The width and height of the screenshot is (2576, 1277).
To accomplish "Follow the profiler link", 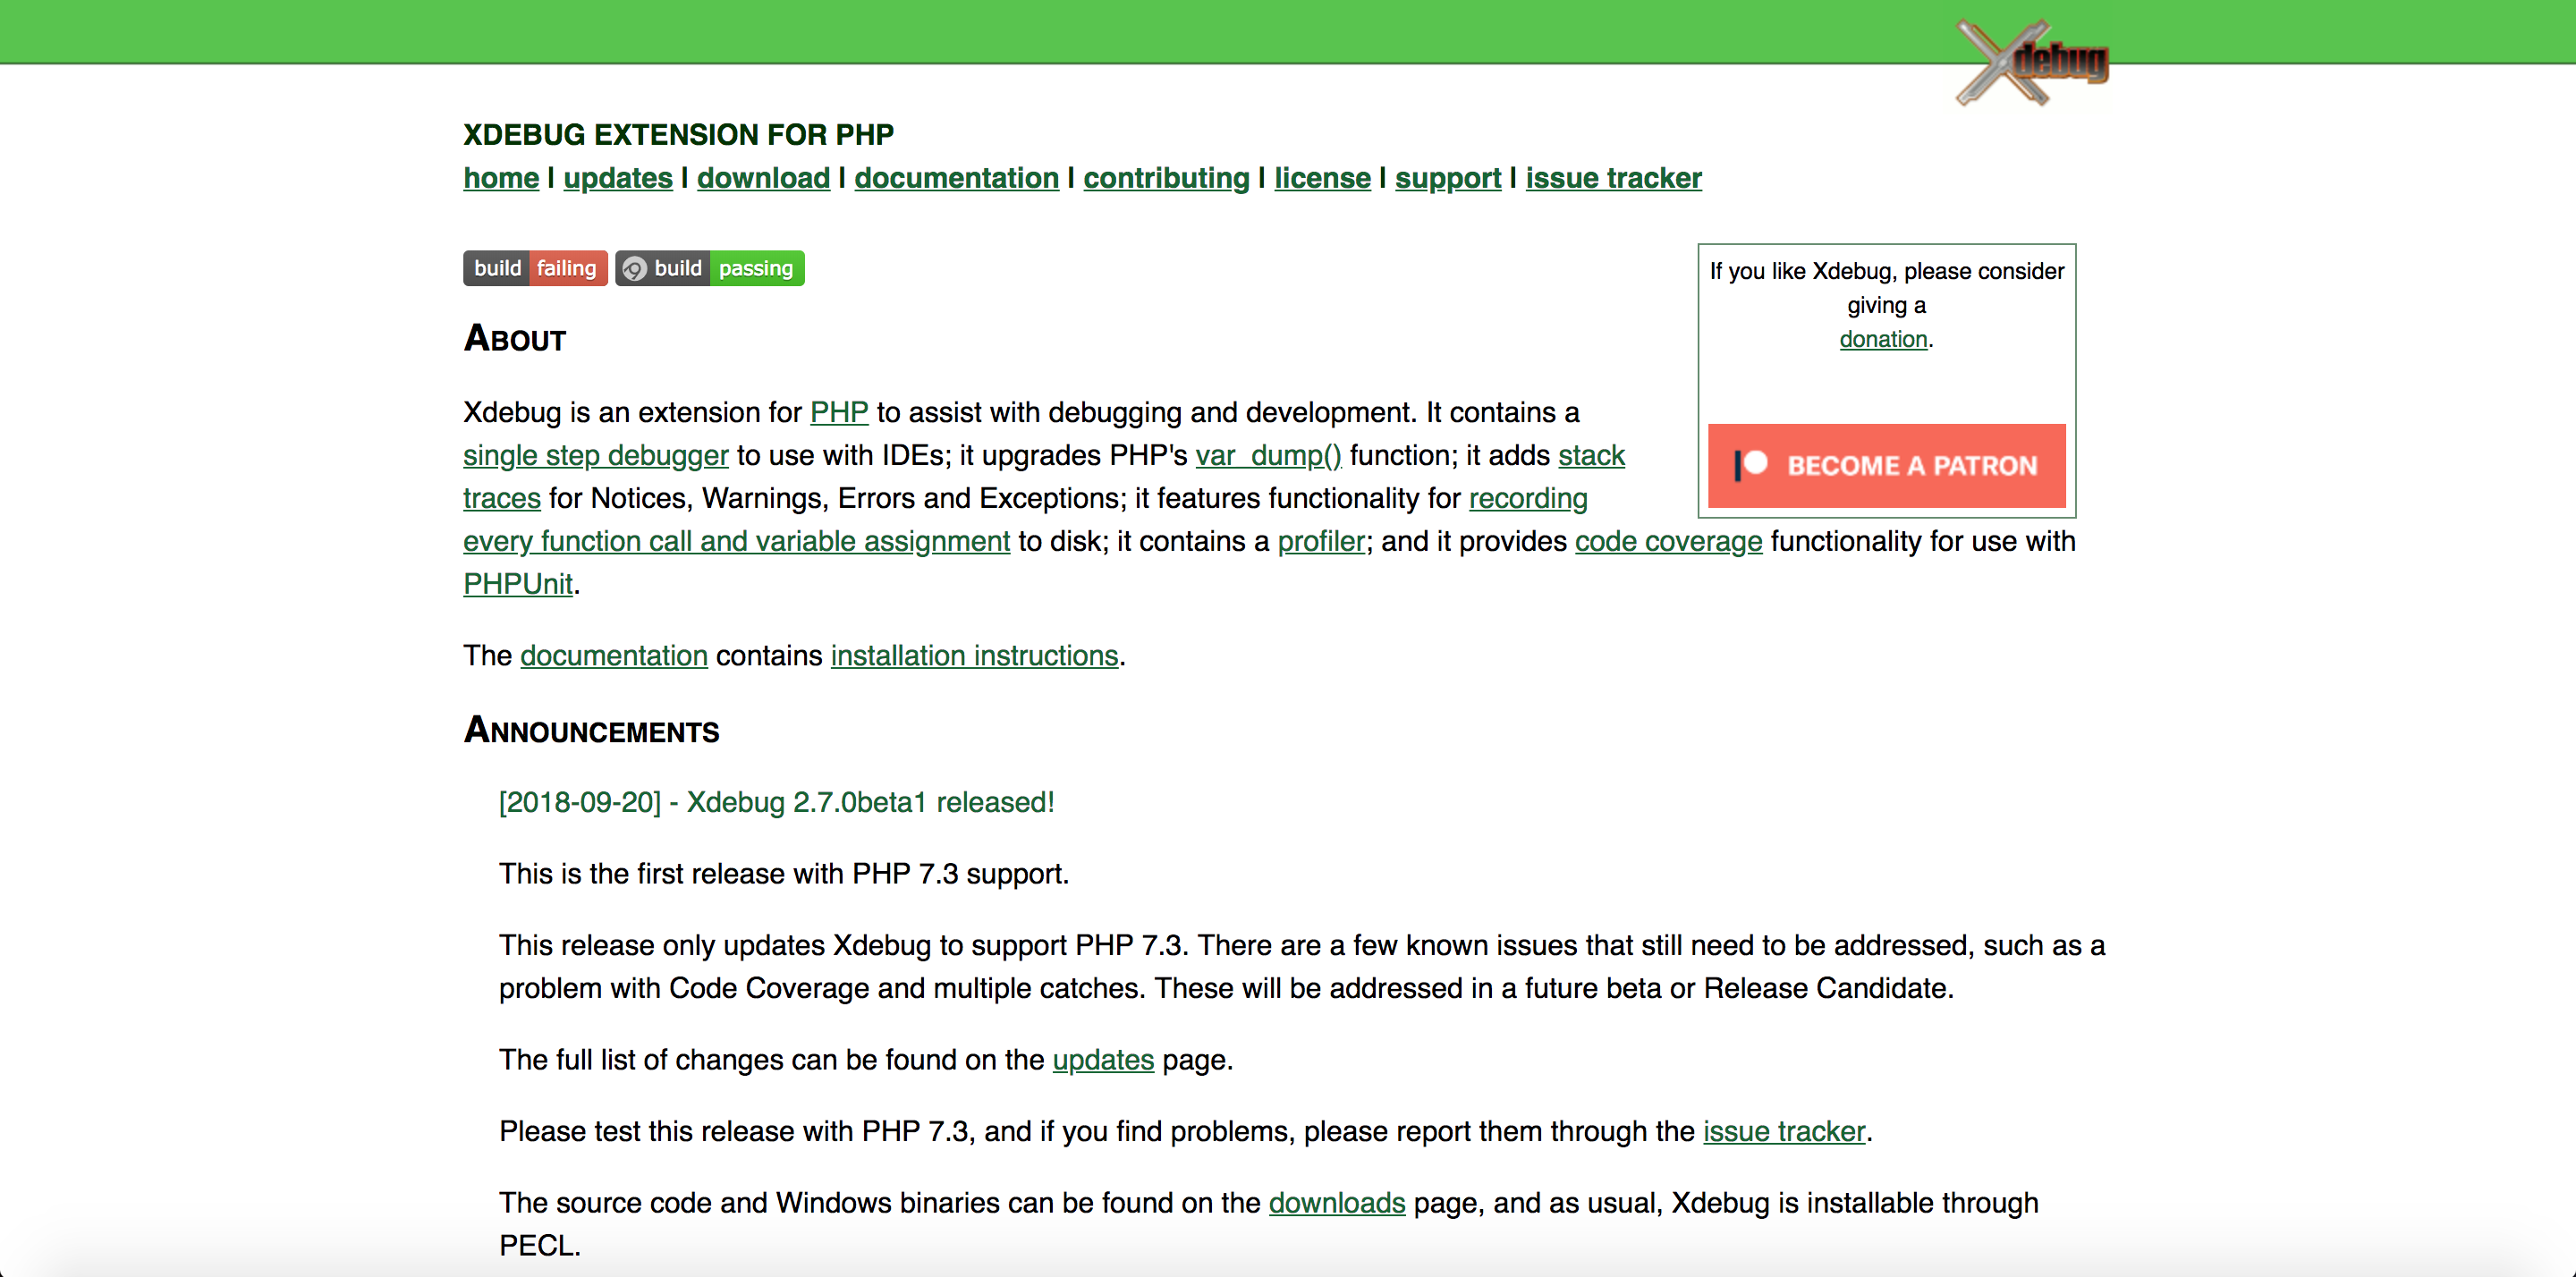I will click(x=1321, y=541).
